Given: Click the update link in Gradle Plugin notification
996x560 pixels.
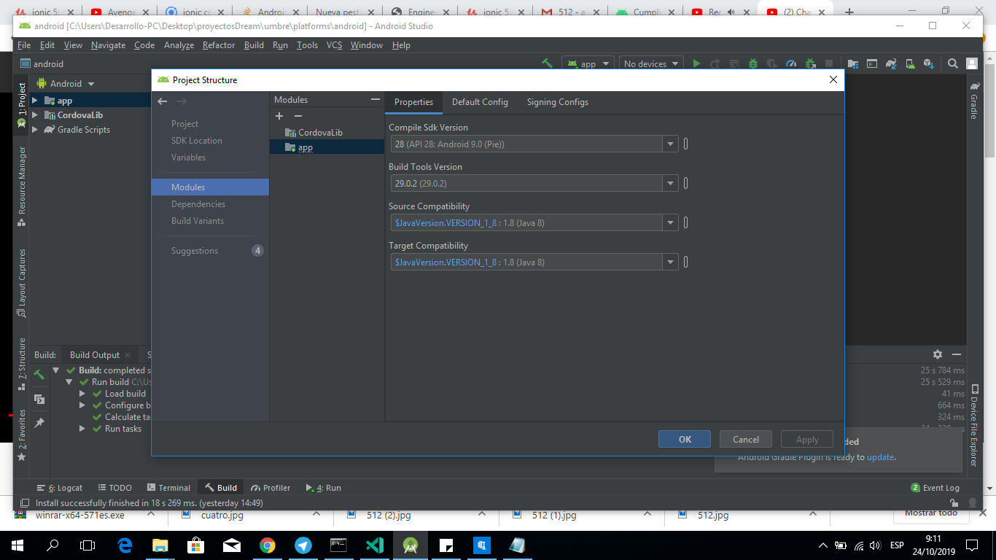Looking at the screenshot, I should tap(880, 457).
